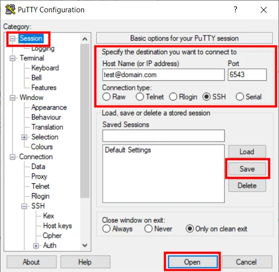Open the Window category

(31, 98)
